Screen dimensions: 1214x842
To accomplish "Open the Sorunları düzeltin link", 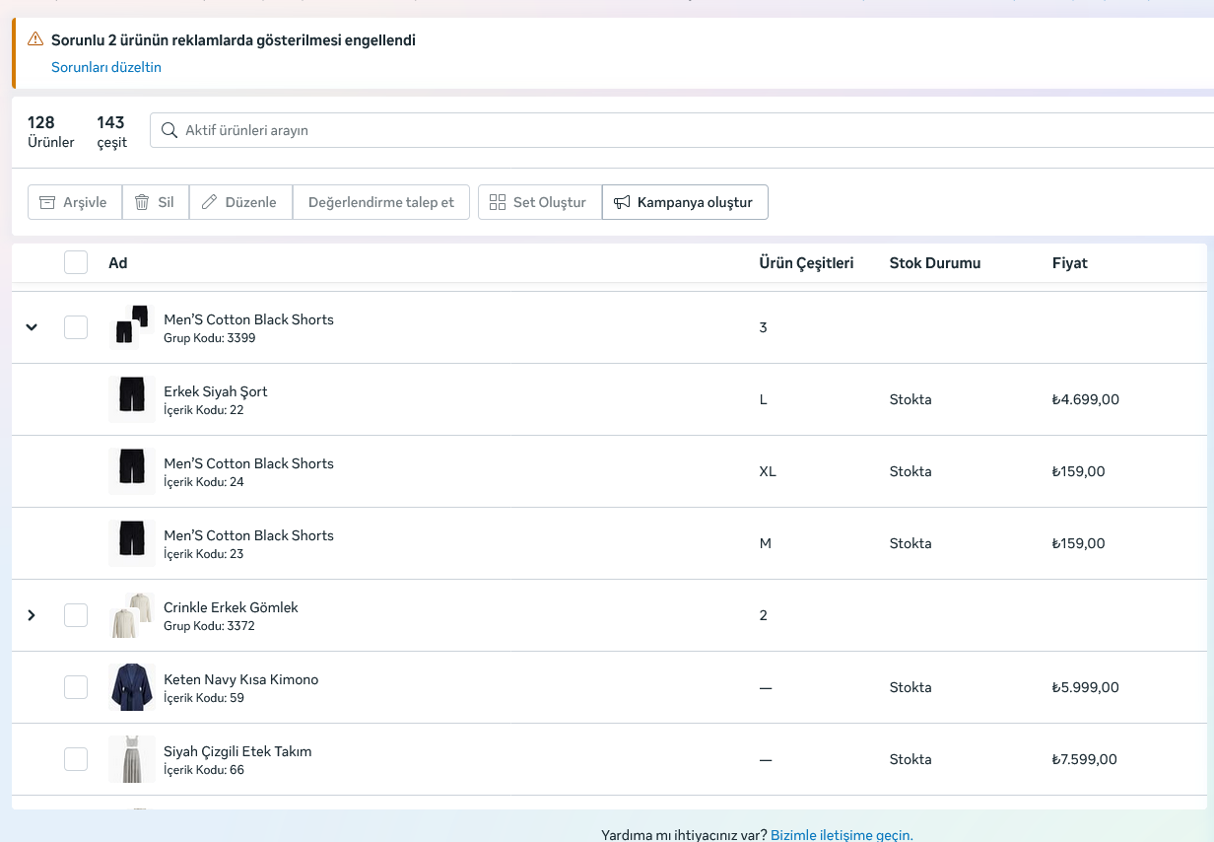I will click(106, 67).
